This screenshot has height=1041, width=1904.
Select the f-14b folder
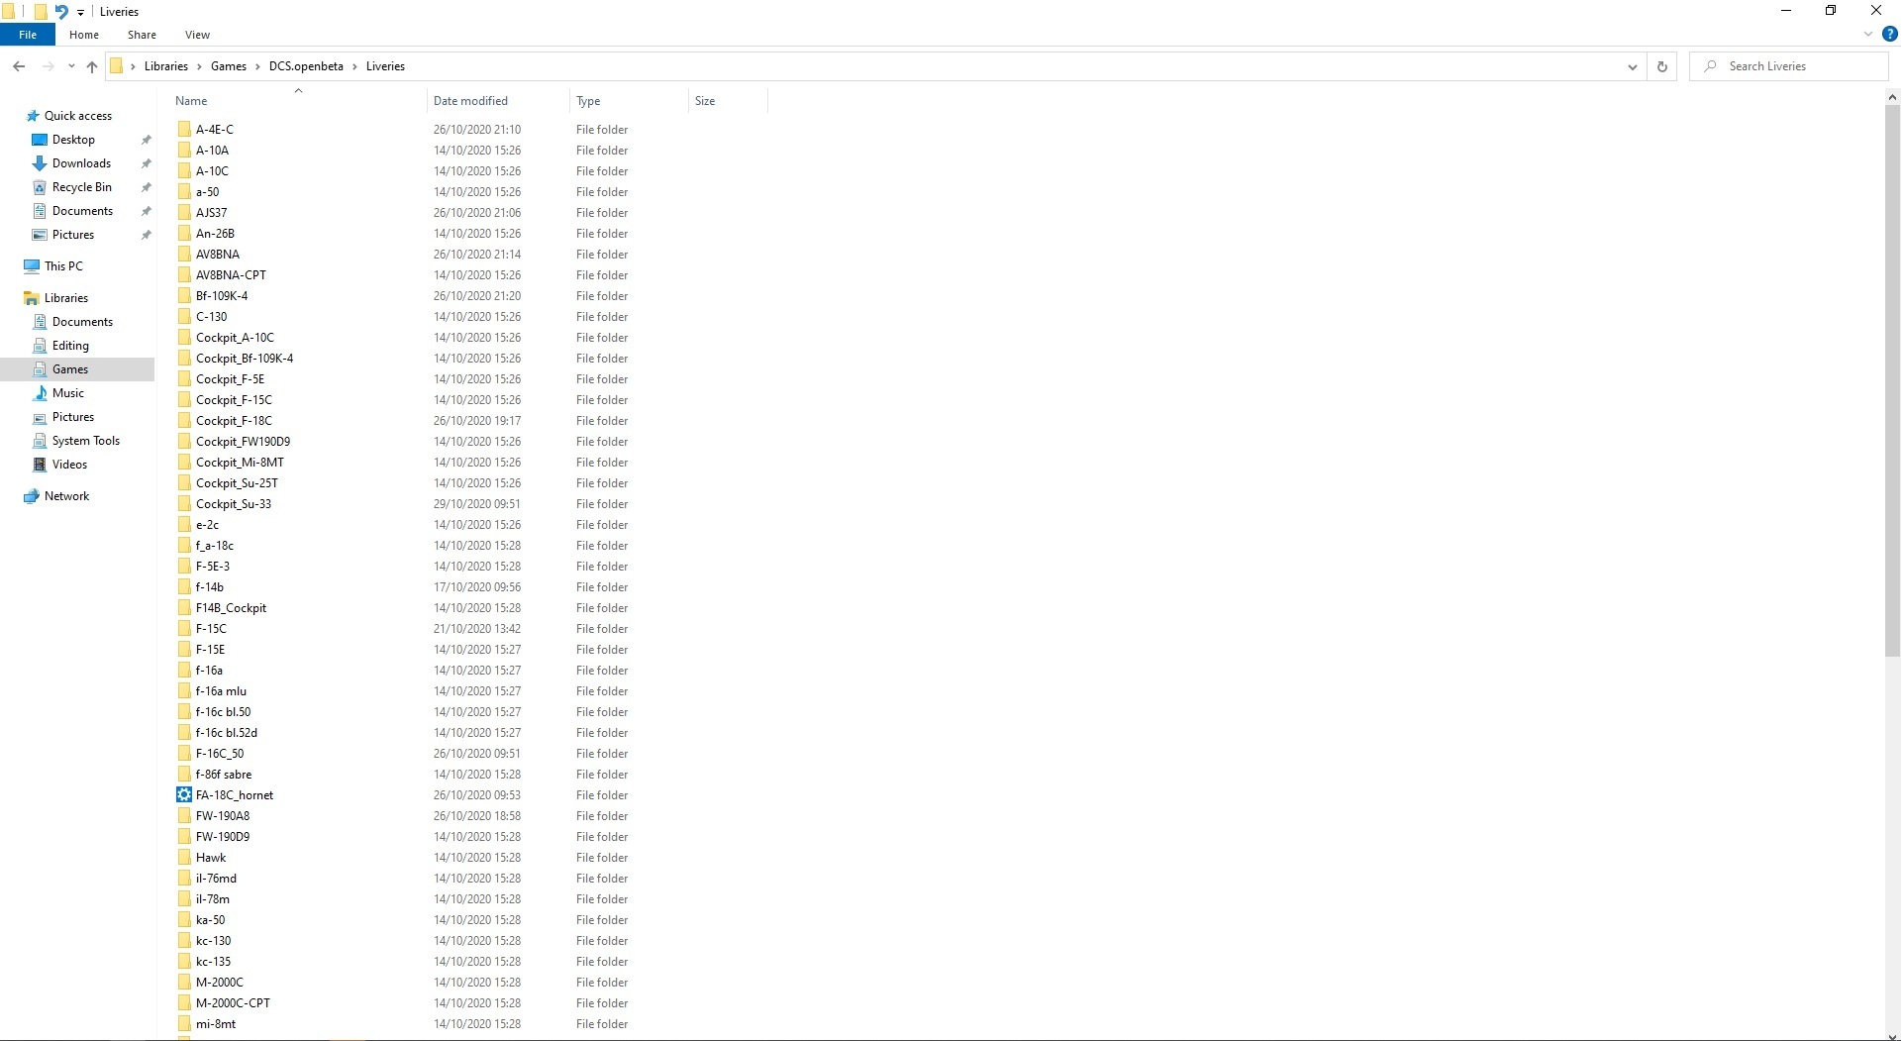(210, 587)
